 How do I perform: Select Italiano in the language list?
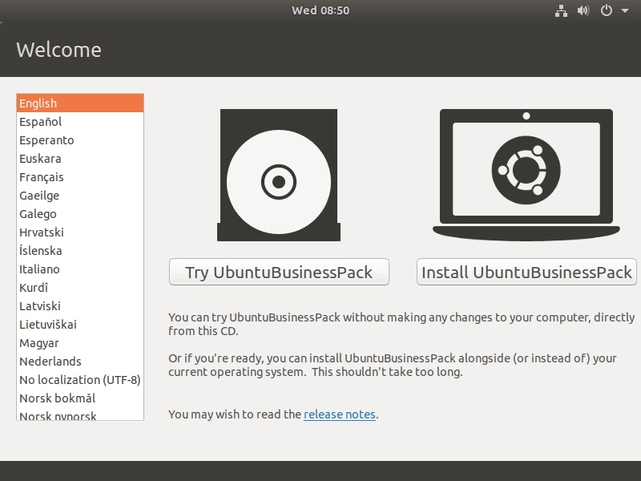(x=80, y=269)
